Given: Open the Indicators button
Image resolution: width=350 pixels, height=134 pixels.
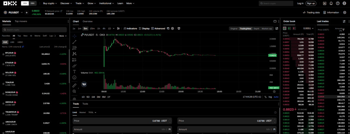Looking at the screenshot, I should click(x=130, y=29).
